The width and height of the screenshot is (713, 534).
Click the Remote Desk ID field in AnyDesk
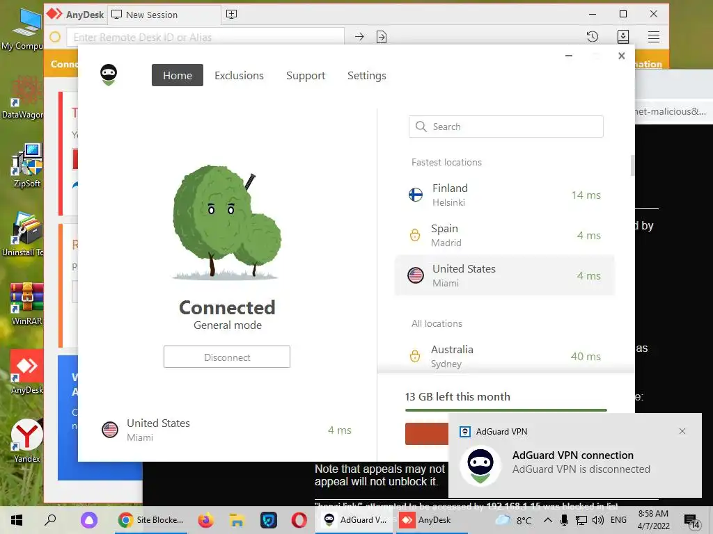pos(205,38)
